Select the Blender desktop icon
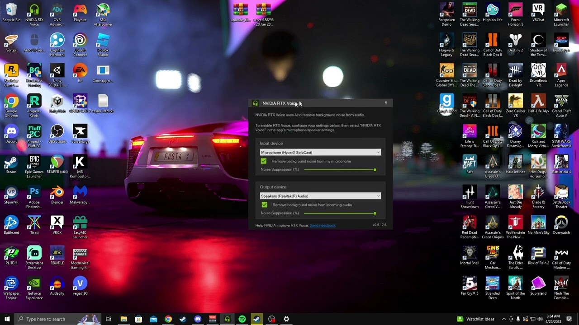The height and width of the screenshot is (325, 579). 57,195
